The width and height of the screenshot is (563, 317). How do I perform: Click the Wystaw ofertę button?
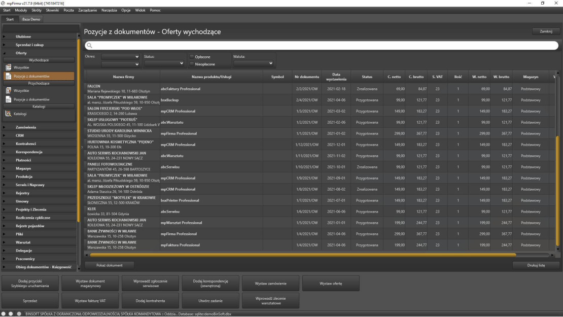[331, 284]
